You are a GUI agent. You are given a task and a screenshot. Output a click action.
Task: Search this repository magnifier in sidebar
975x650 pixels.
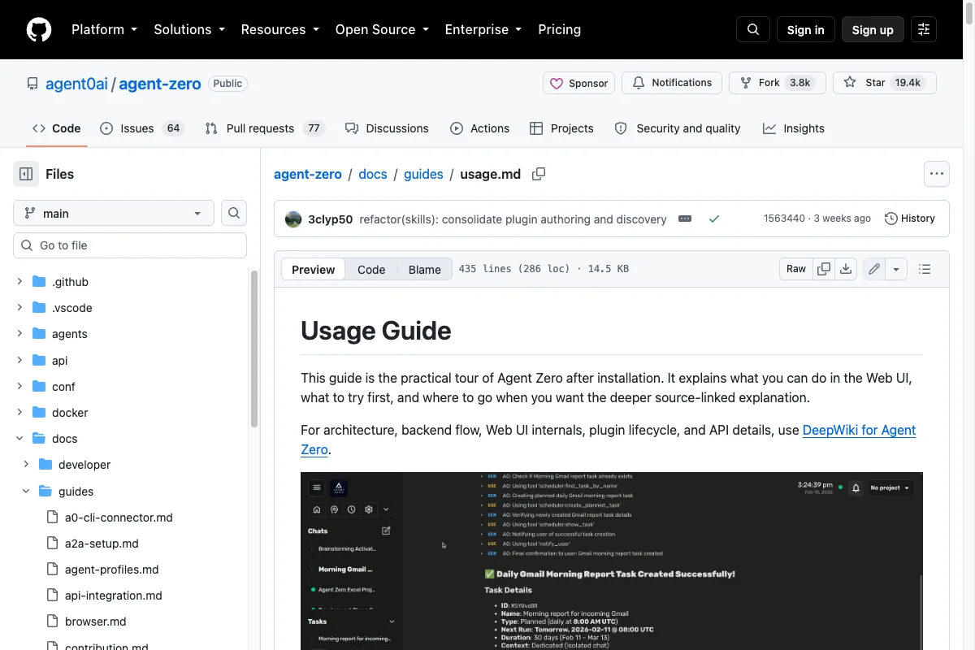[x=234, y=213]
